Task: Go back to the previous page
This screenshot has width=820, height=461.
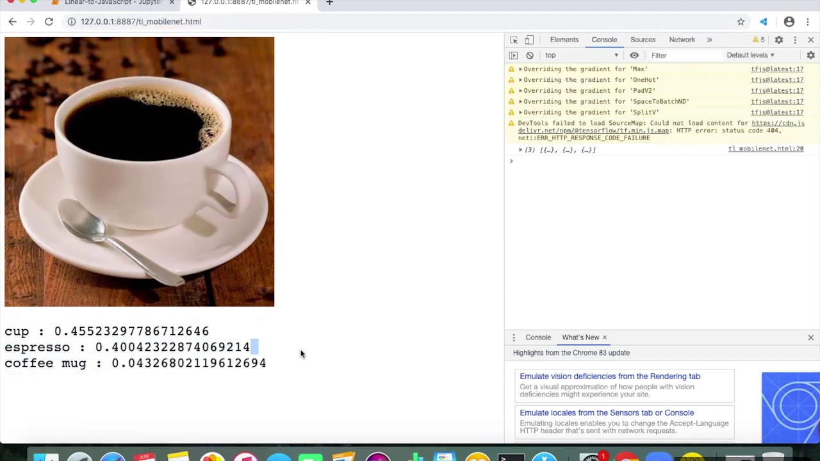Action: 12,22
